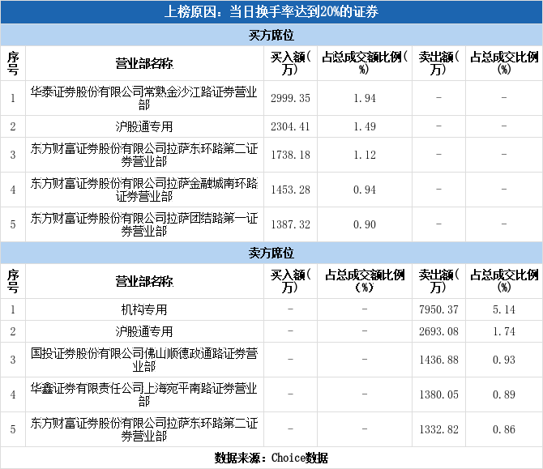543x469 pixels.
Task: Select the 卖方席位 section header
Action: pyautogui.click(x=271, y=253)
